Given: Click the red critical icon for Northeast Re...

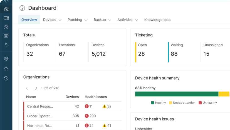Looking at the screenshot, I should pos(86,126).
